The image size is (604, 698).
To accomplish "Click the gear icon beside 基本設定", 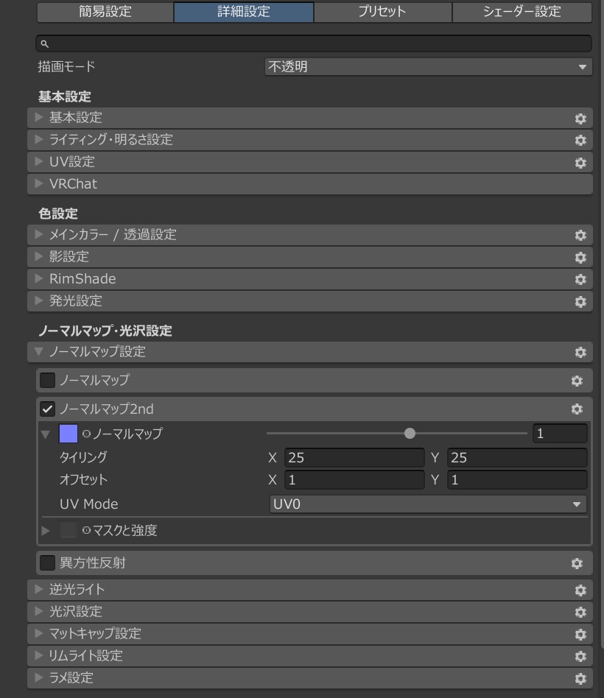I will [580, 118].
